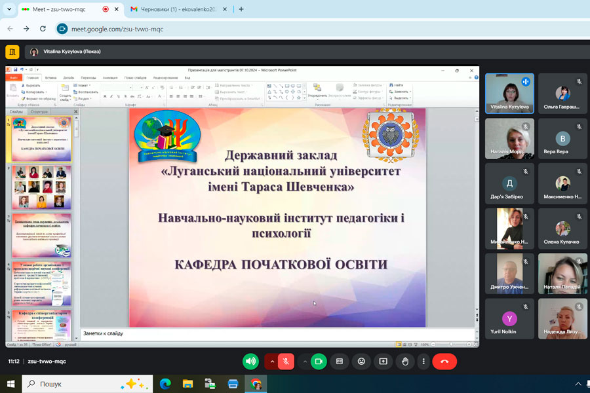Image resolution: width=590 pixels, height=393 pixels.
Task: Turn off the camera in Meet
Action: point(319,361)
